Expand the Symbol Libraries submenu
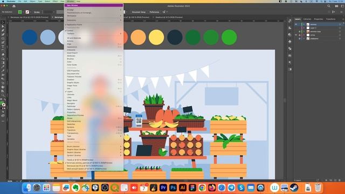 (x=94, y=156)
